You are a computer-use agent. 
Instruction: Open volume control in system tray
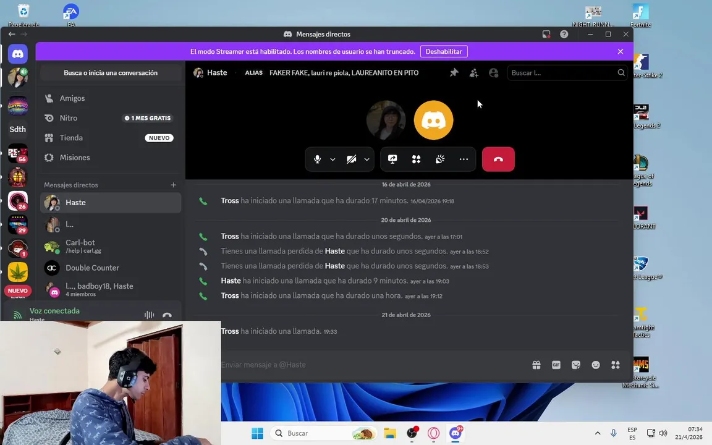[x=663, y=433]
